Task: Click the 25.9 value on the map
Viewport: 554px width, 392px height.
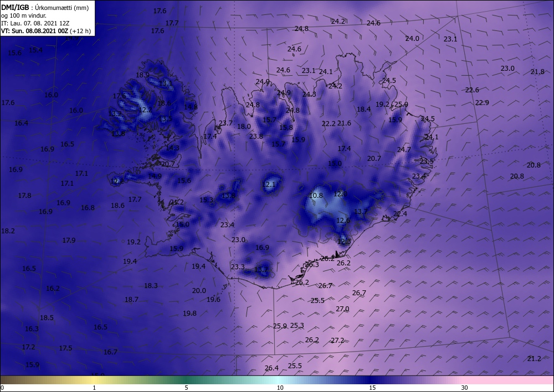Action: tap(280, 326)
